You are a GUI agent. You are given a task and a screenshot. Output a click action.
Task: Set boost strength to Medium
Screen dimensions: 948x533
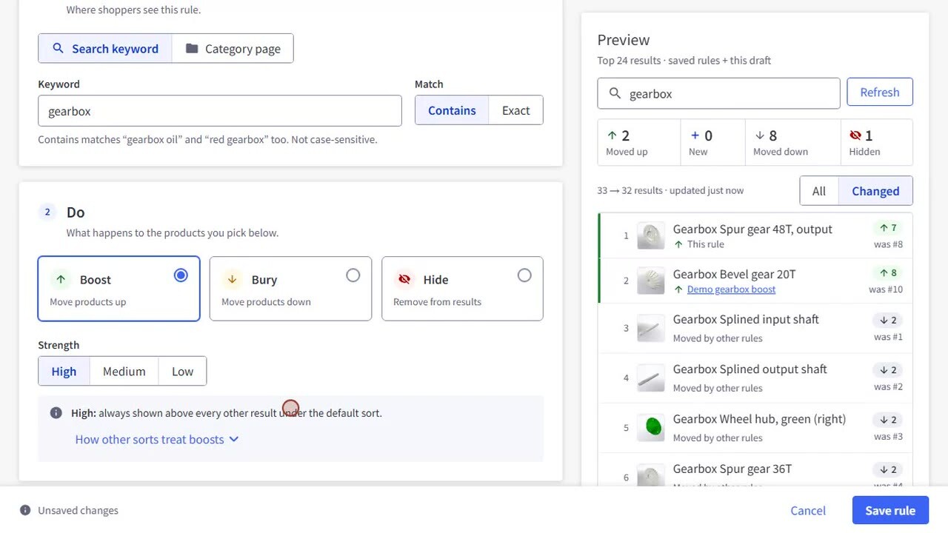(x=124, y=372)
